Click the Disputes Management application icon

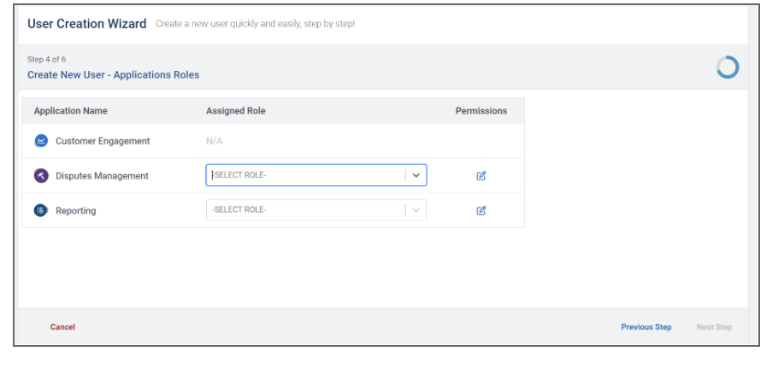41,176
